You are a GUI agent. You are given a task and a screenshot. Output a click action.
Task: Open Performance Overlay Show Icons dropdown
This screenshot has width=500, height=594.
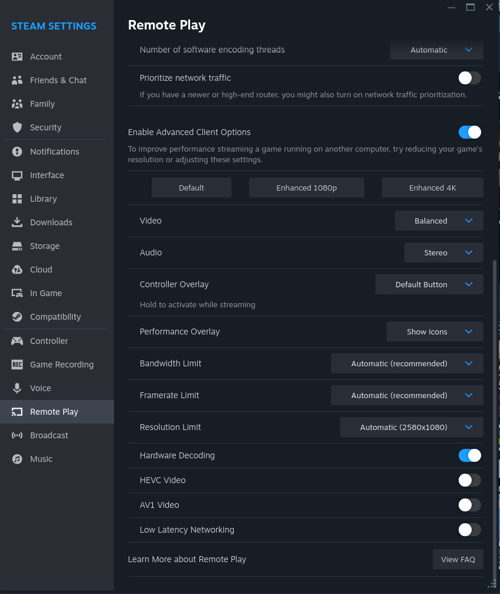coord(435,332)
